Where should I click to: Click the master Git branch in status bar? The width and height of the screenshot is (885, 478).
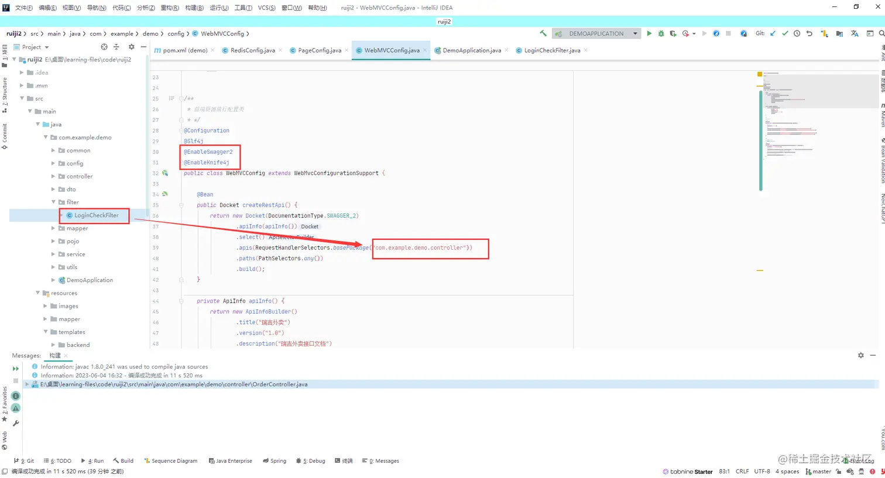click(818, 472)
